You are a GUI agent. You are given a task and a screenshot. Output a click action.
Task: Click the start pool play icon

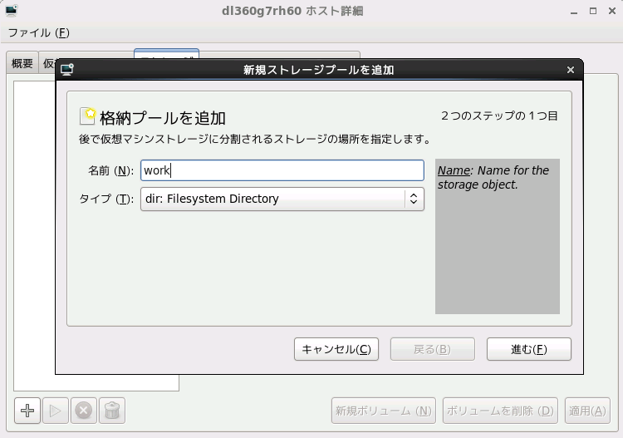click(56, 411)
